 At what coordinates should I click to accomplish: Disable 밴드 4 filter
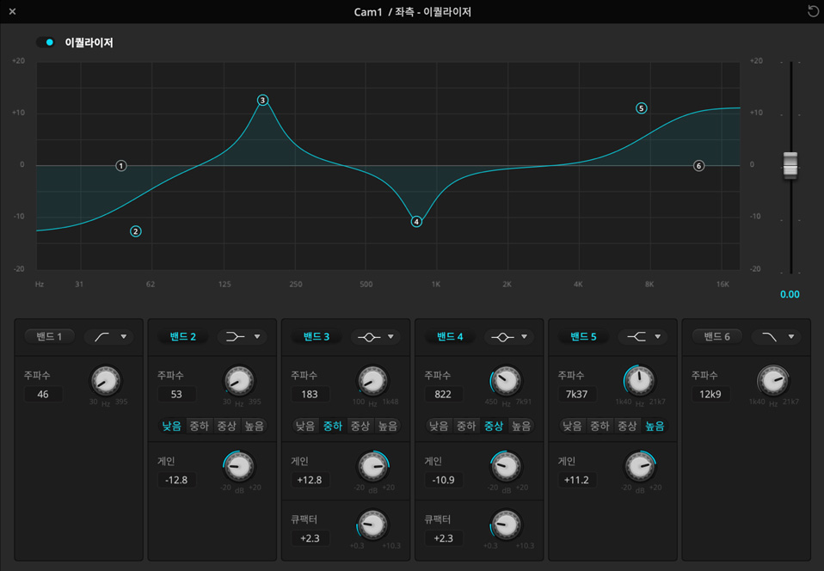pos(448,337)
